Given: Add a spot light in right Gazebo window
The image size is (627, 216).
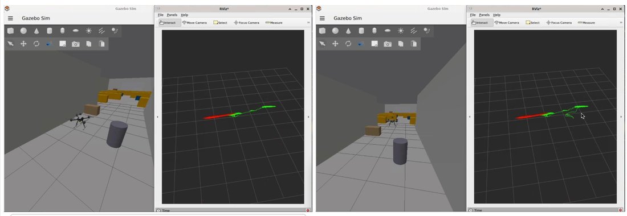Looking at the screenshot, I should [x=426, y=31].
